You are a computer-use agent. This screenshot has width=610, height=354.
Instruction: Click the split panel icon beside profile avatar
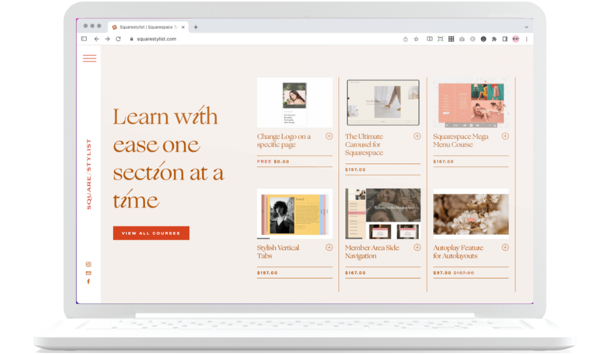505,39
